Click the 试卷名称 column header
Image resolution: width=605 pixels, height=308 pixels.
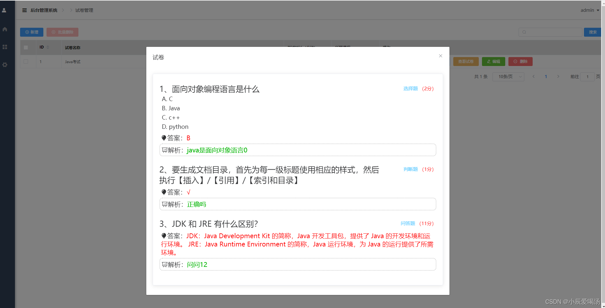(x=73, y=48)
